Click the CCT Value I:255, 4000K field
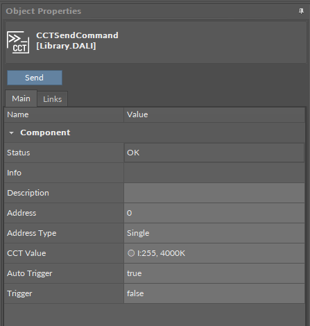Viewport: 310px width, 326px height. click(x=214, y=253)
